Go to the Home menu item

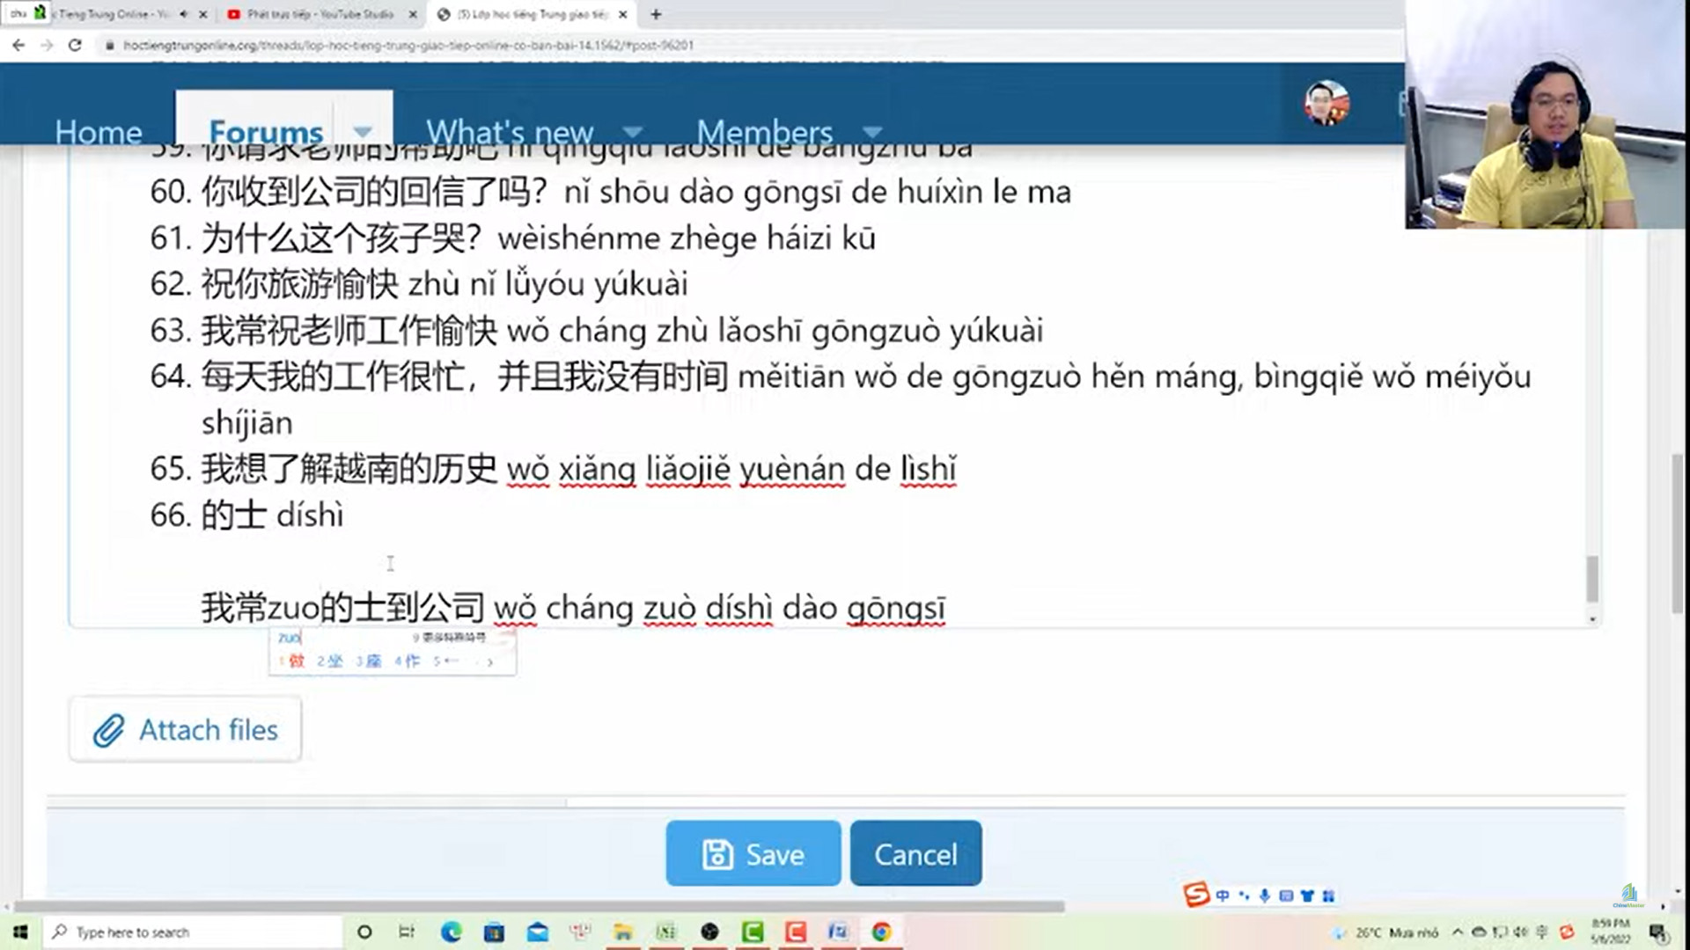click(x=98, y=132)
